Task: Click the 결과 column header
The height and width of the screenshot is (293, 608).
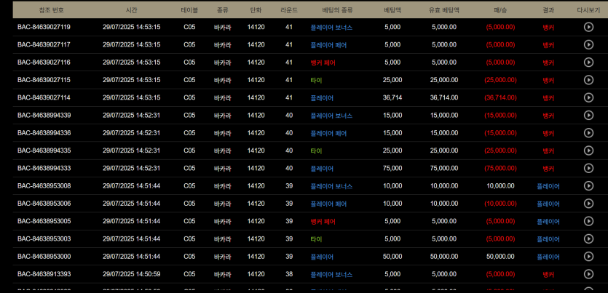Action: pos(548,10)
